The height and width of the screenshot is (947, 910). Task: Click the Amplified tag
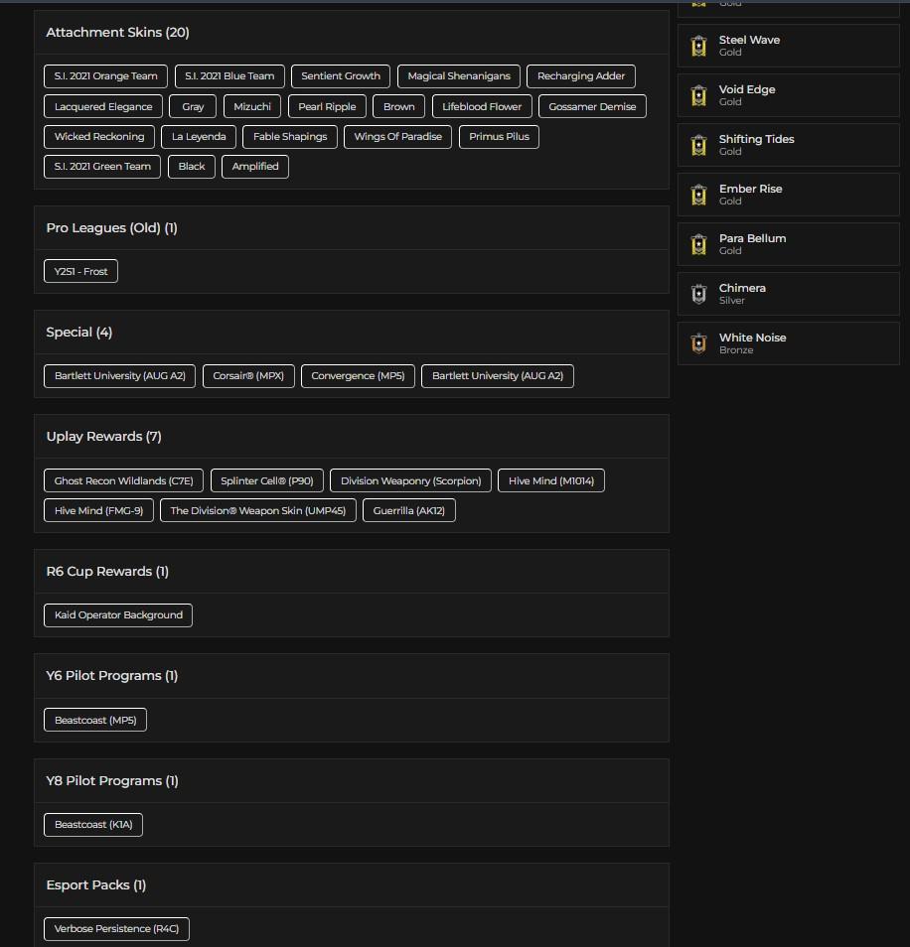(255, 166)
